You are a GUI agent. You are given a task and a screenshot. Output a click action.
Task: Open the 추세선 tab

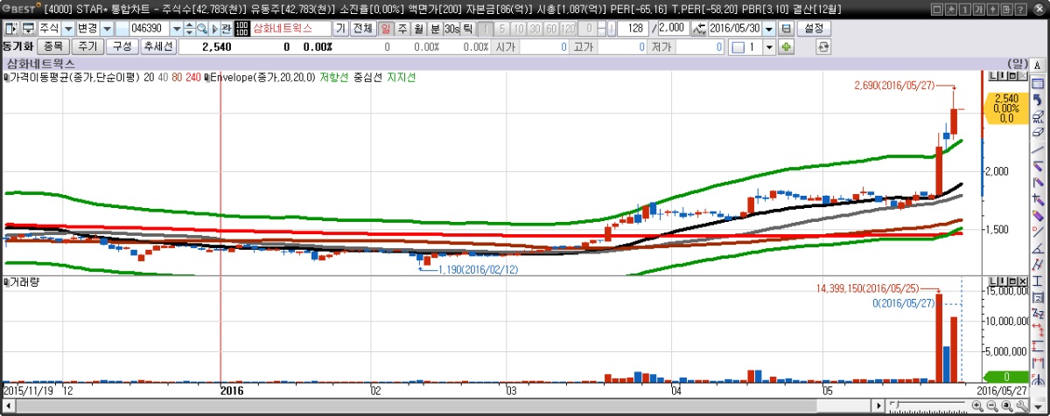tap(158, 46)
